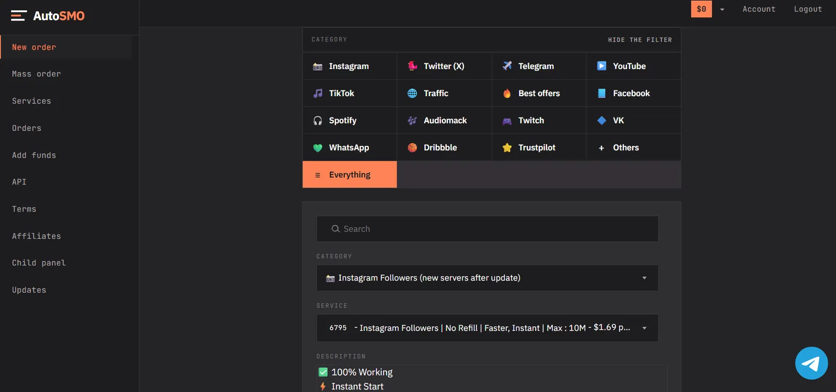The height and width of the screenshot is (392, 836).
Task: Click the Logout link
Action: [808, 9]
